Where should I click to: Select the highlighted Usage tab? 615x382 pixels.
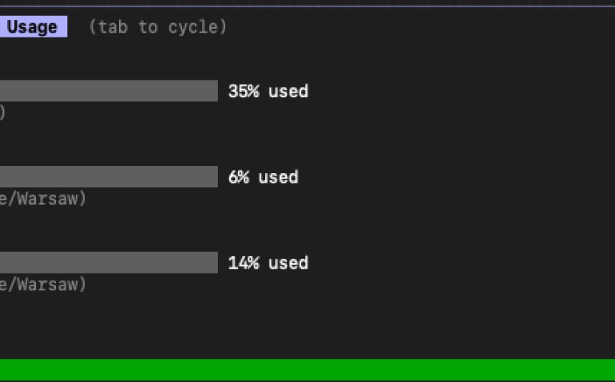tap(32, 27)
